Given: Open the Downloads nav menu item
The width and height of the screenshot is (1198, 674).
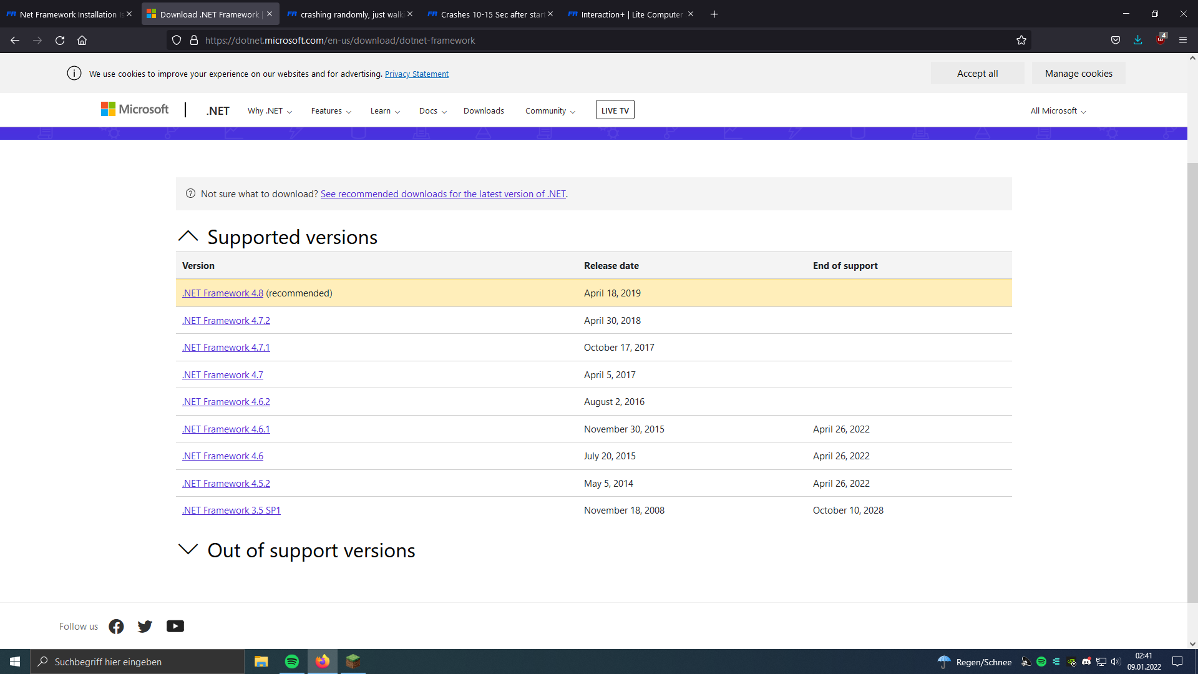Looking at the screenshot, I should click(484, 111).
